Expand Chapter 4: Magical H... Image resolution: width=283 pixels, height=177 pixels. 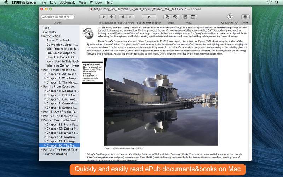(45, 91)
